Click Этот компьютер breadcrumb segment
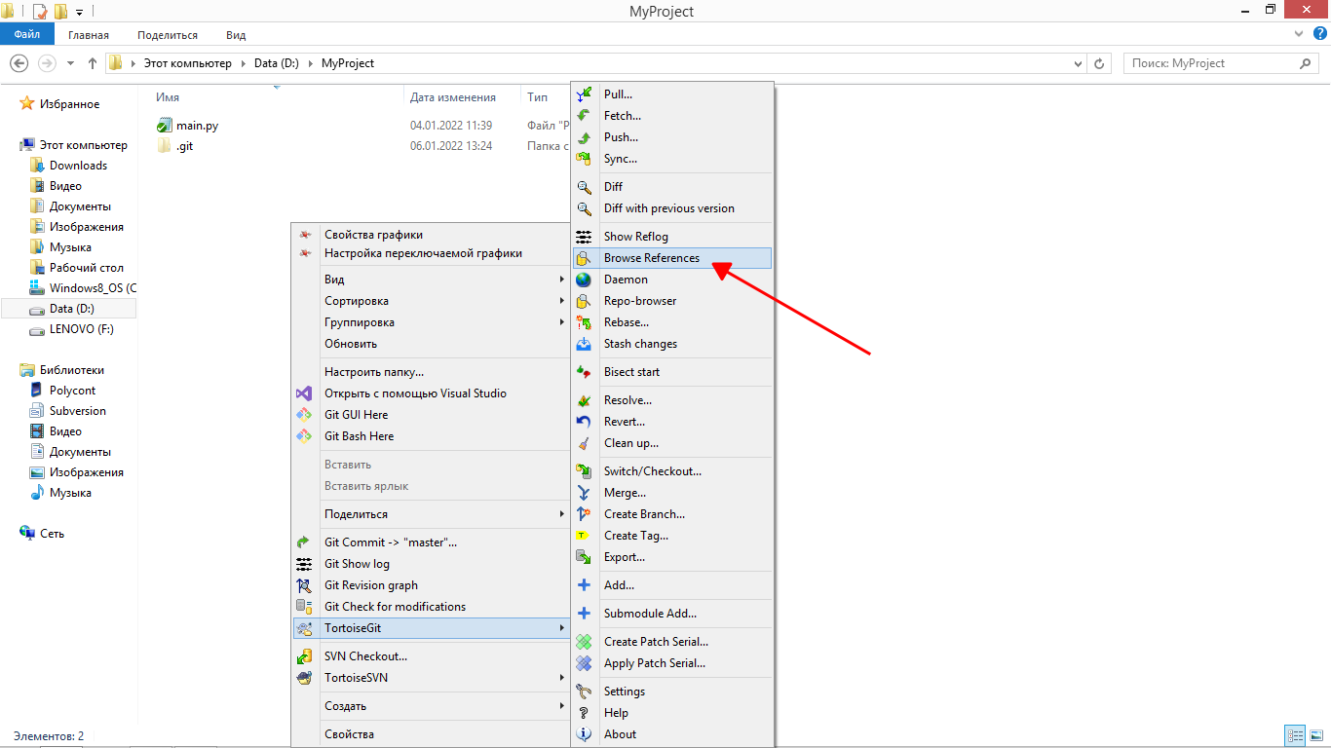This screenshot has width=1331, height=748. tap(188, 63)
